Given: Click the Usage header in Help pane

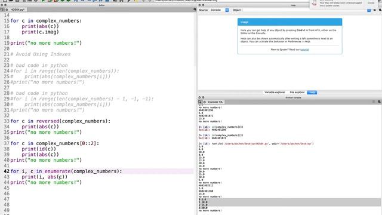Looking at the screenshot, I should 289,22.
